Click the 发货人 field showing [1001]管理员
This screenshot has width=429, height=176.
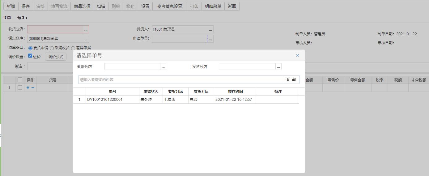click(x=180, y=29)
